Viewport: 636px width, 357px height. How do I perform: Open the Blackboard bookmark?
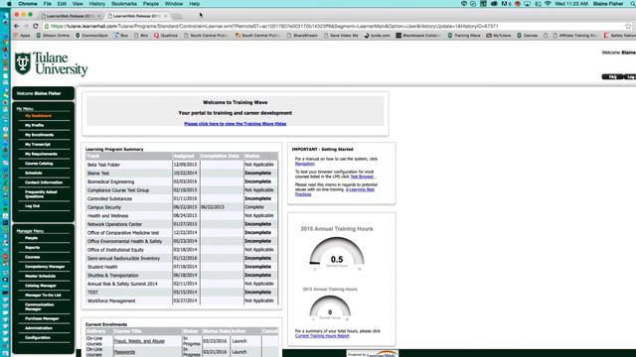(x=418, y=36)
